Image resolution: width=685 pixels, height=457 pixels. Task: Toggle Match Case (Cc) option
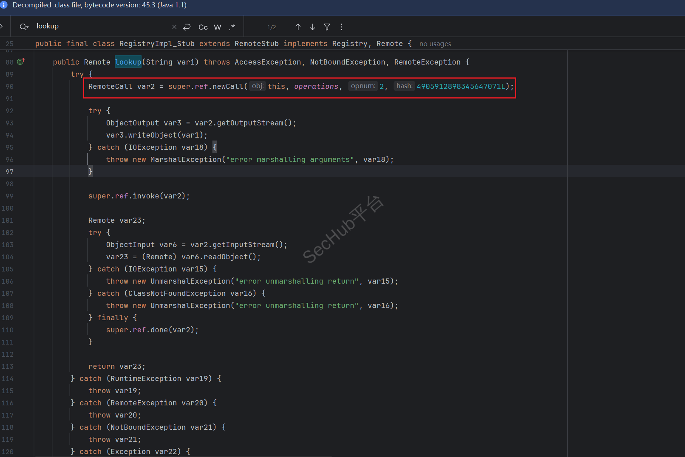pos(203,27)
